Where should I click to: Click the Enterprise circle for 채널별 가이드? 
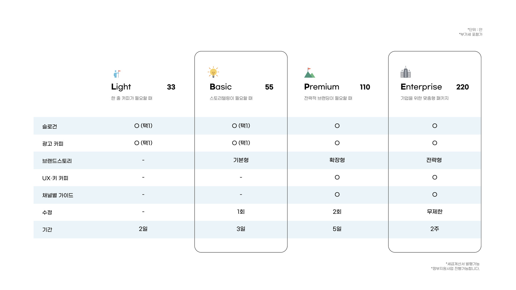click(435, 194)
